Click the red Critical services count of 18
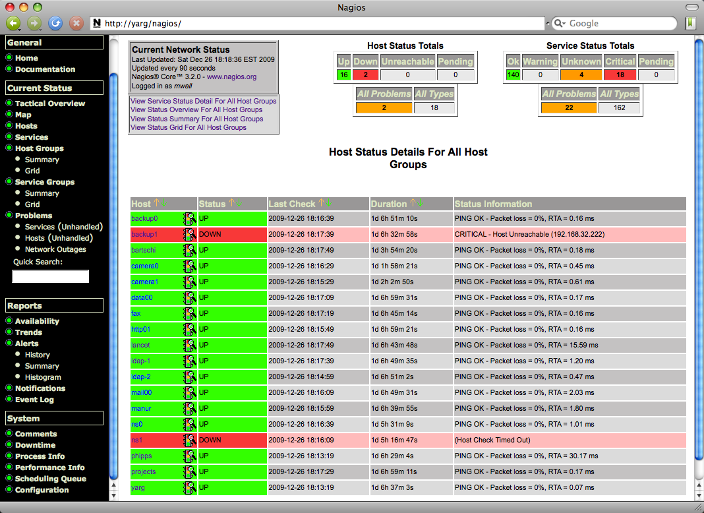704x513 pixels. (x=620, y=75)
